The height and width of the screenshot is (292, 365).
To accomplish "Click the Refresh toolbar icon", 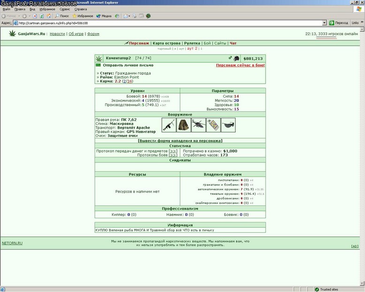I will click(42, 16).
